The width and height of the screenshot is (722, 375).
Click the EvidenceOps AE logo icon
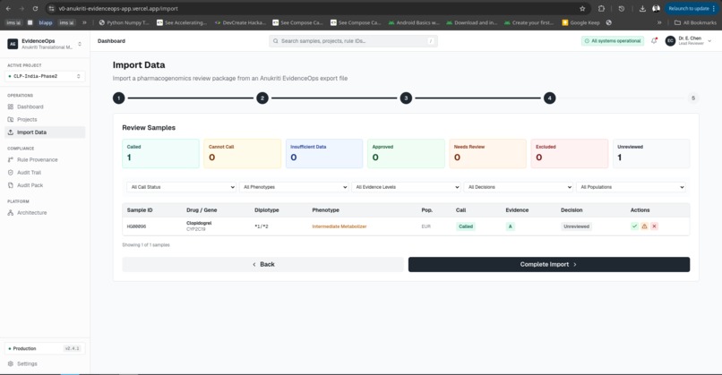(x=13, y=44)
